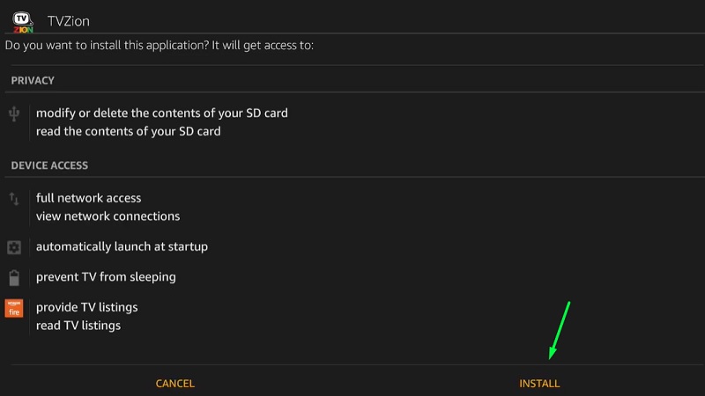Click the PRIVACY section header
Viewport: 705px width, 396px height.
[x=33, y=80]
